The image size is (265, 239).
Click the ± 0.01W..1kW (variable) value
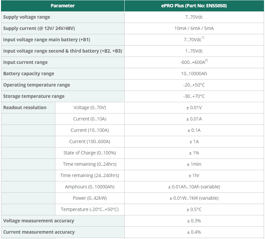pos(194,198)
